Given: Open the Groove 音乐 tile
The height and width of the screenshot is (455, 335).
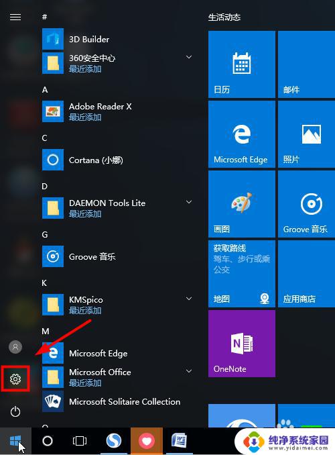Looking at the screenshot, I should [x=306, y=204].
